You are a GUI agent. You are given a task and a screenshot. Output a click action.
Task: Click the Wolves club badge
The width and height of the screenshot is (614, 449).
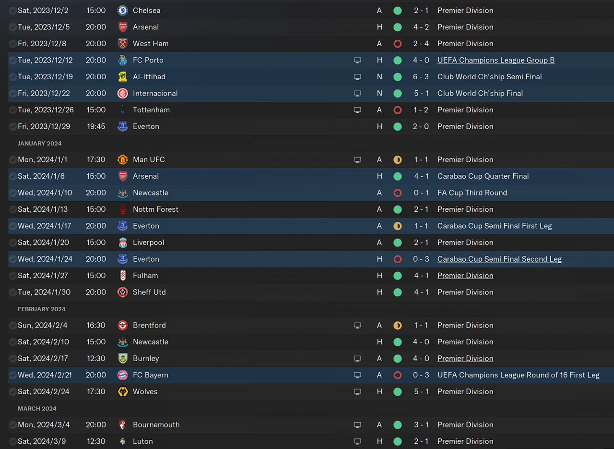[x=123, y=391]
